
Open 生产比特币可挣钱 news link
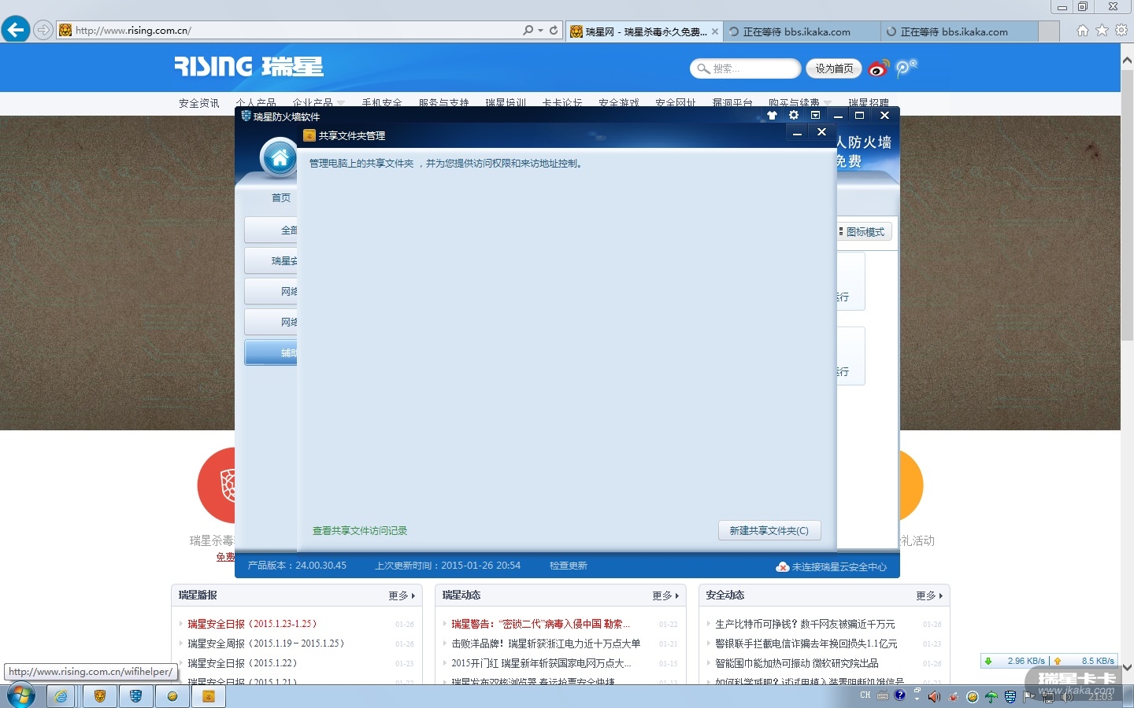click(805, 624)
